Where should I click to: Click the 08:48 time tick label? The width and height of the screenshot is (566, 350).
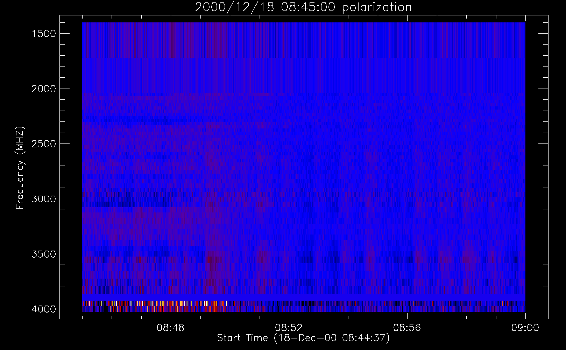[x=171, y=328]
